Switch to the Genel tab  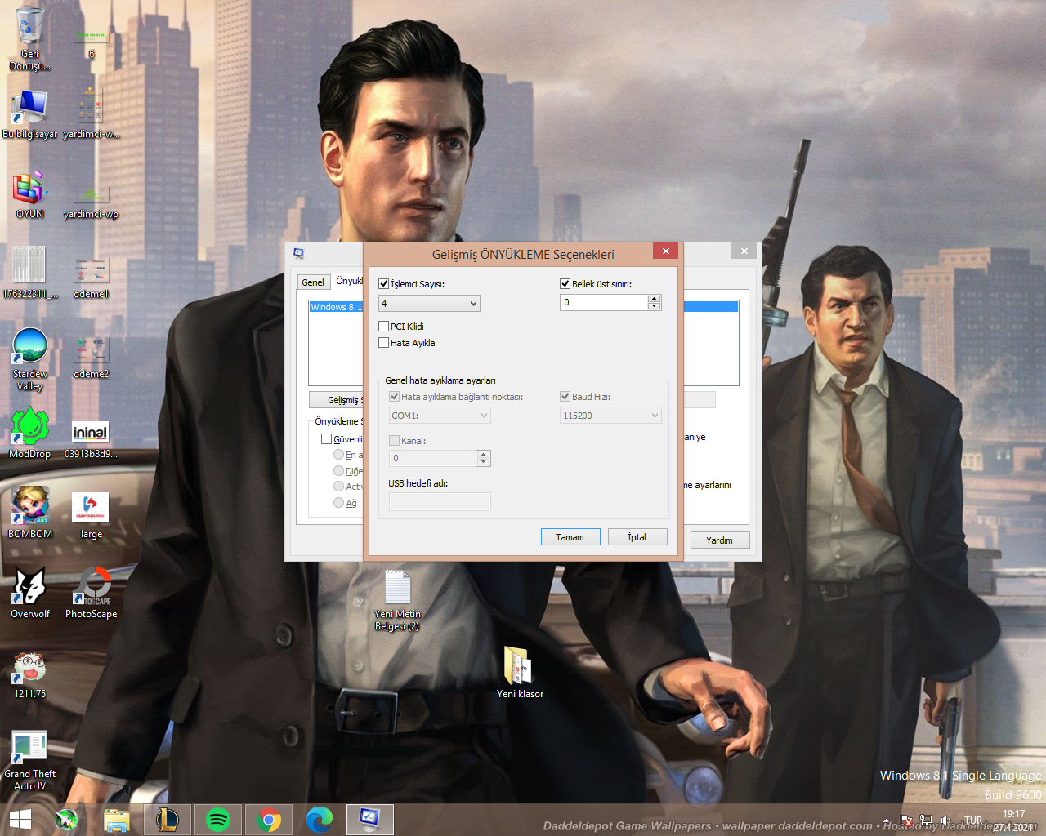coord(313,282)
